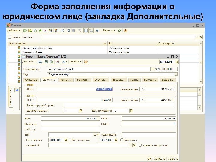Open calendar for Дата присвоения field
This screenshot has width=216, height=162.
(131, 110)
